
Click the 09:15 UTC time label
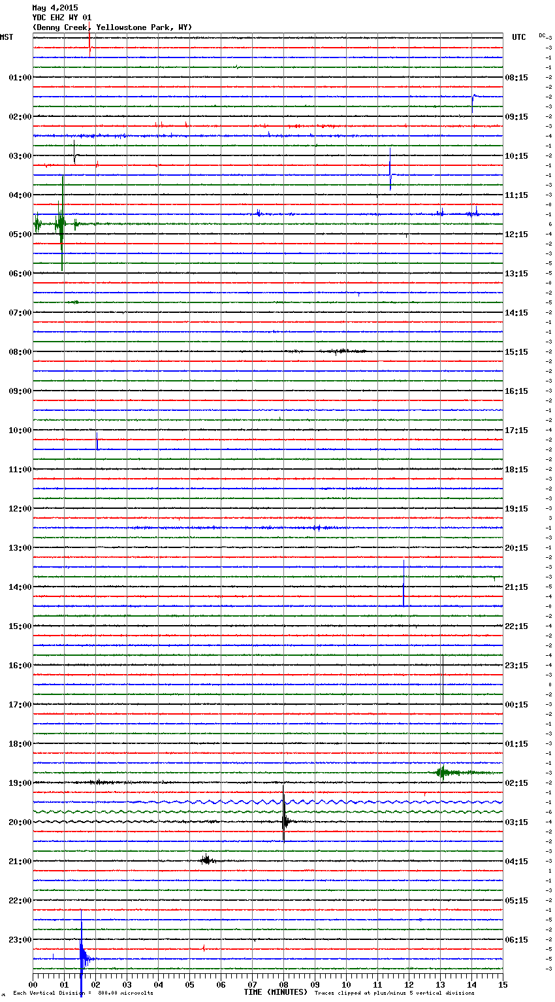516,117
